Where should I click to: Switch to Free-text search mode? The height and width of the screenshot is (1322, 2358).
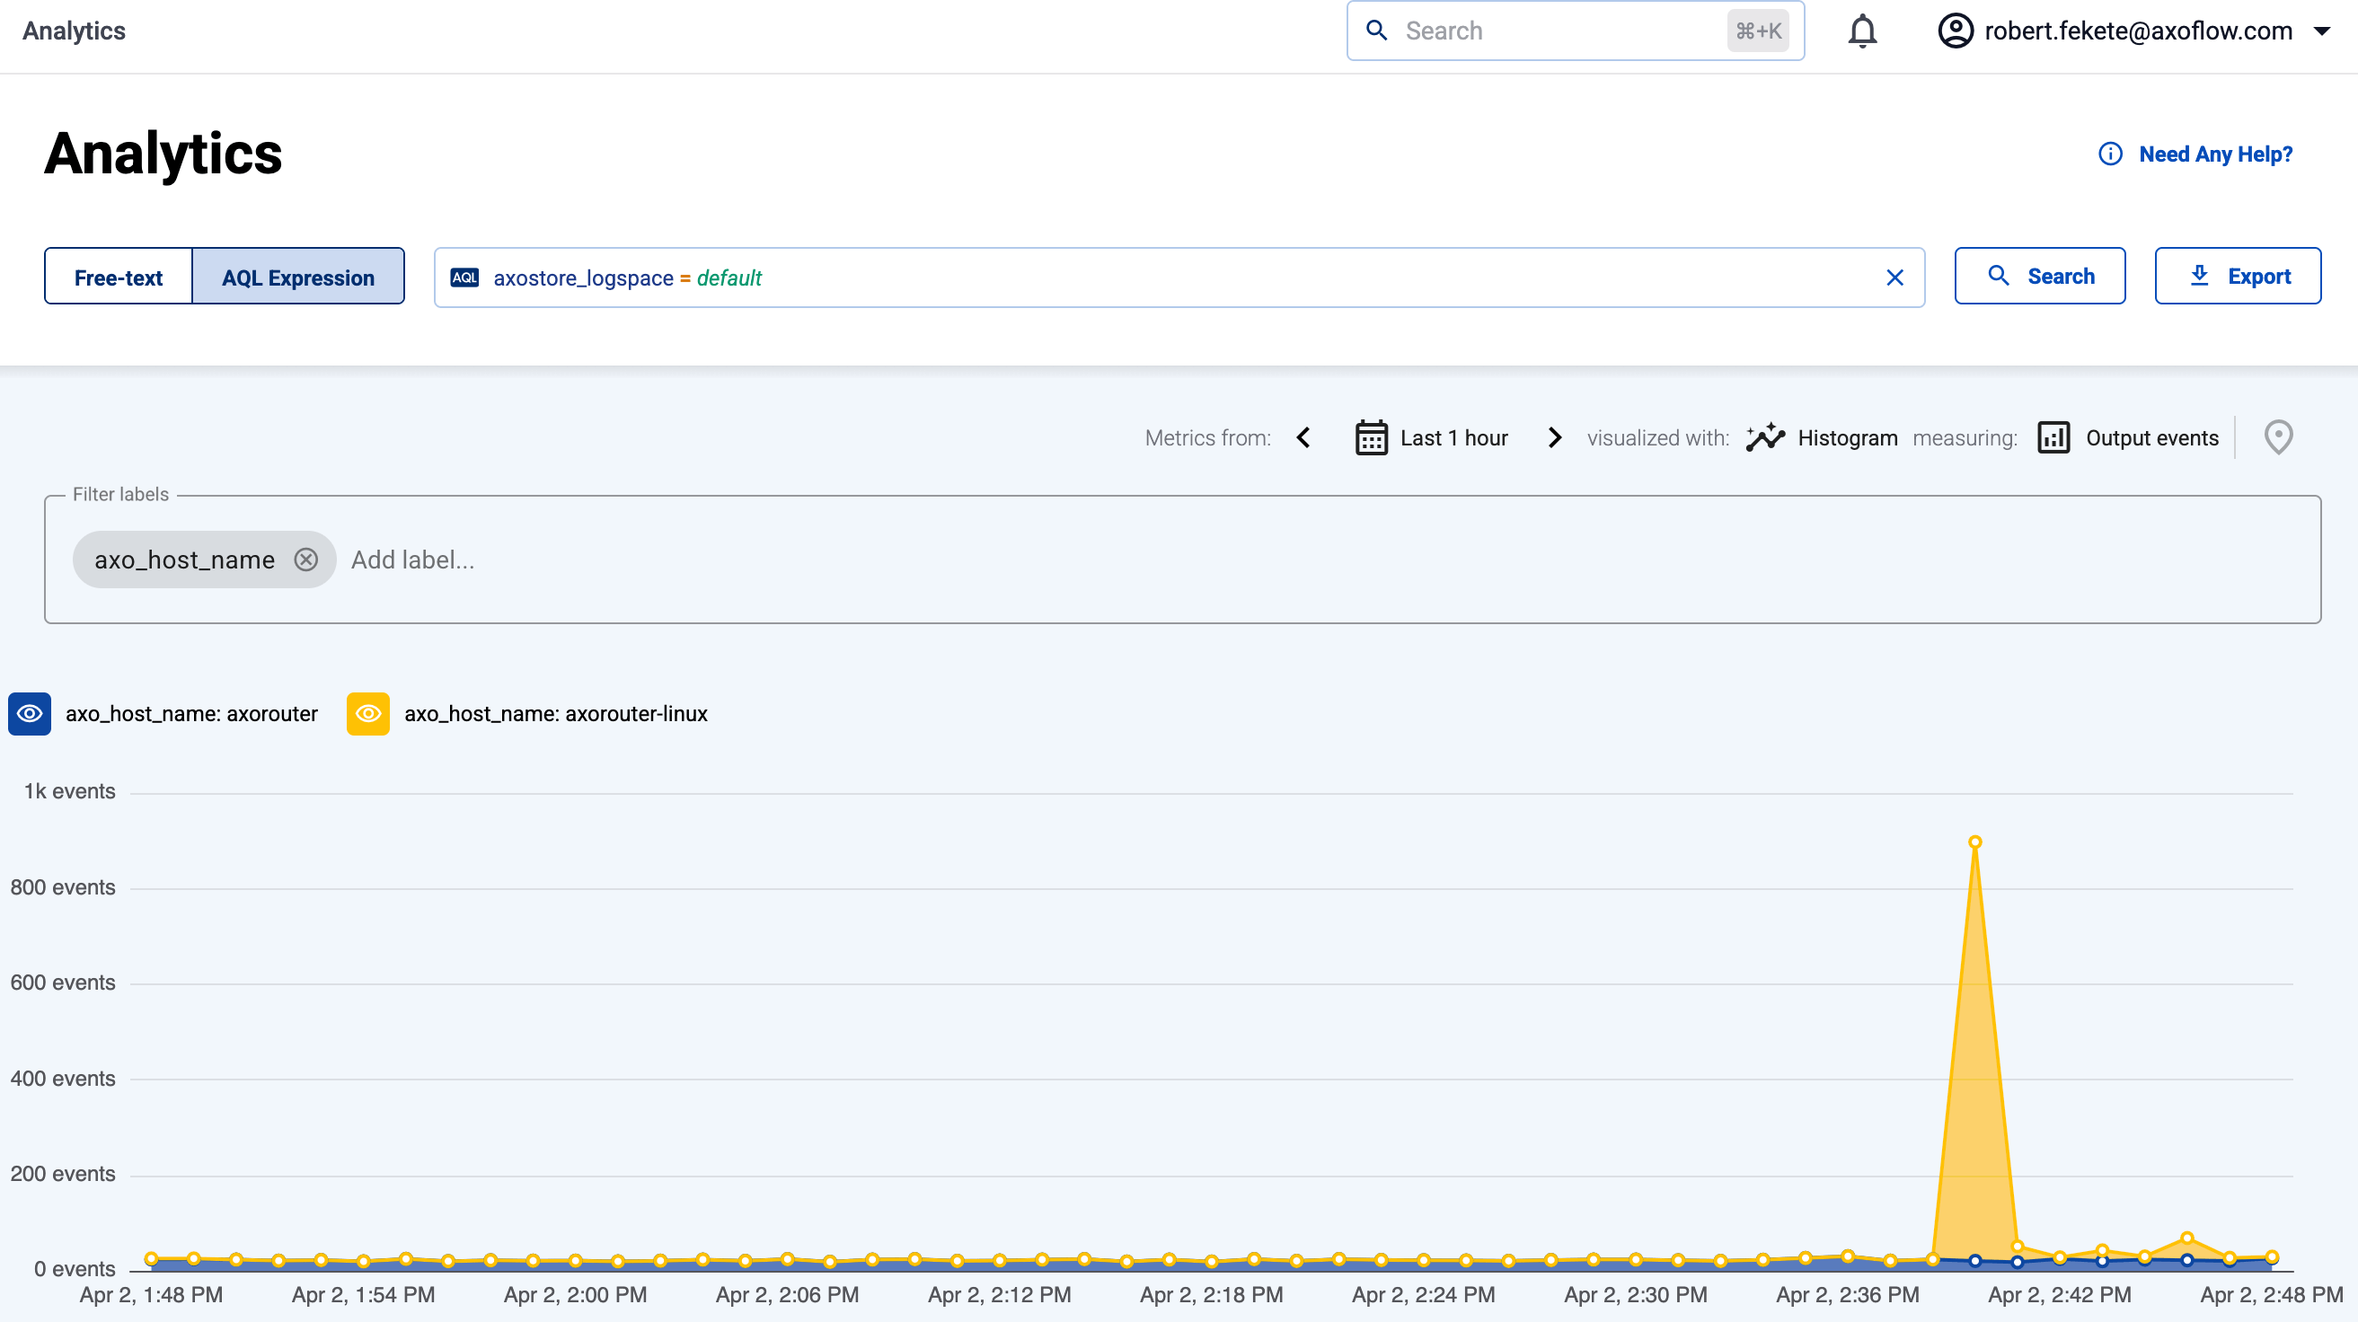click(118, 278)
